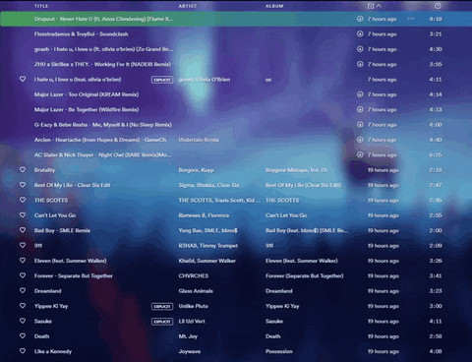Click duration 6:25 on Night Owl row

(x=436, y=154)
